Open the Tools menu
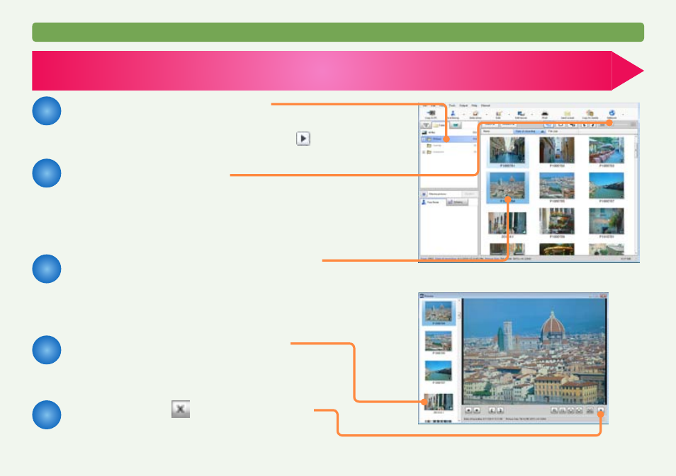The width and height of the screenshot is (676, 476). (x=452, y=105)
